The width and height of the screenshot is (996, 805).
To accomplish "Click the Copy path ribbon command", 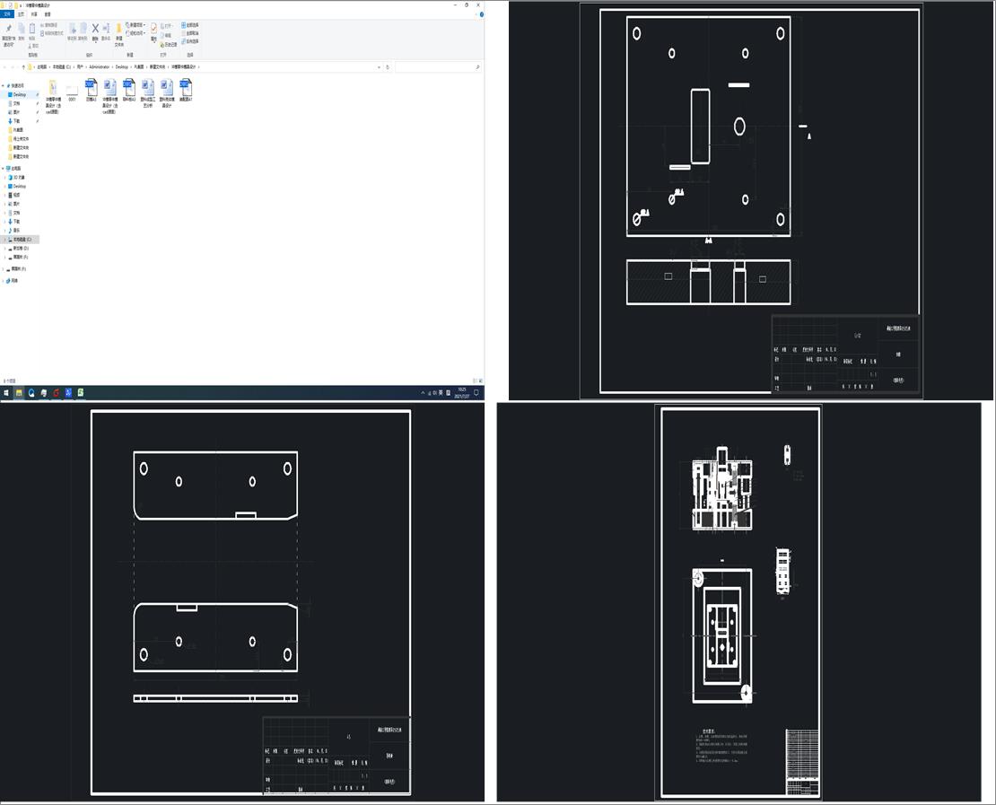I will pos(49,25).
